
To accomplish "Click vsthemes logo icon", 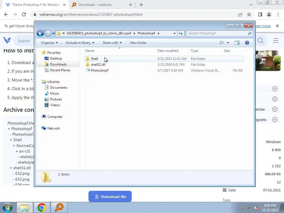I will (x=7, y=40).
